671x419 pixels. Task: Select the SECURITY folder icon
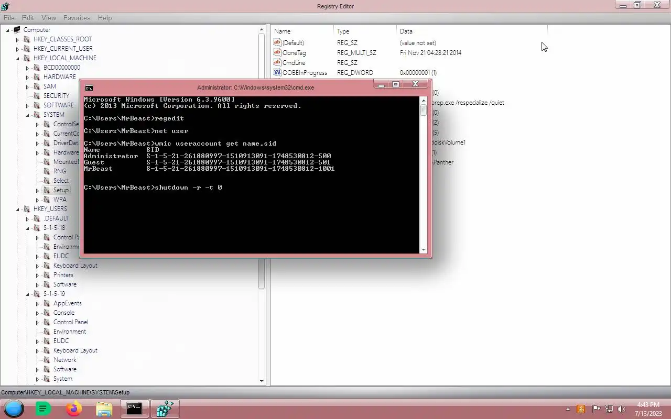tap(37, 96)
